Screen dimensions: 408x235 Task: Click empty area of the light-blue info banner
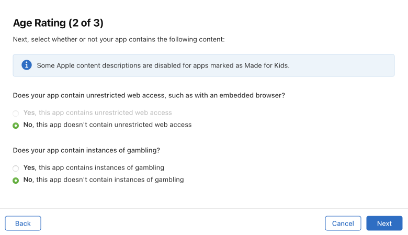click(344, 65)
